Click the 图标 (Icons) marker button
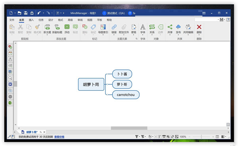 point(85,27)
